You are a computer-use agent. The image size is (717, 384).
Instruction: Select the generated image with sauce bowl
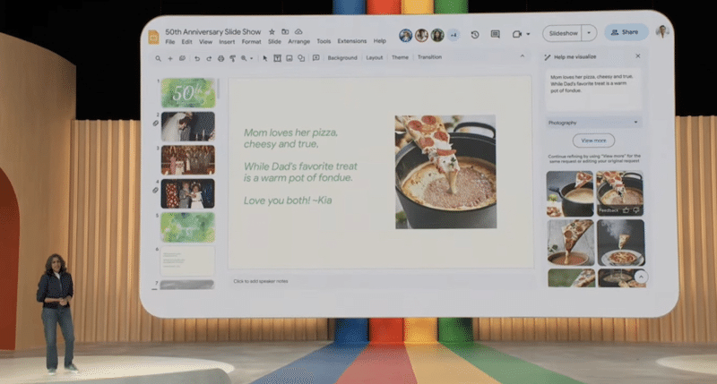pos(571,243)
